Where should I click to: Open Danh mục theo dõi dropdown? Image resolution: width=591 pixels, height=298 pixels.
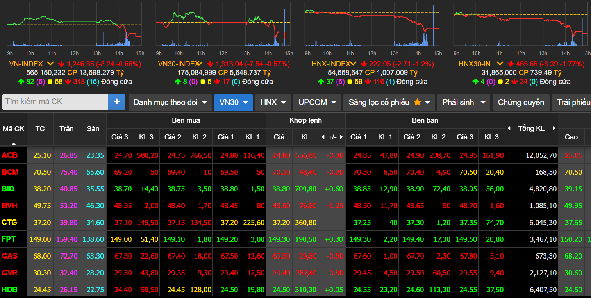(170, 102)
